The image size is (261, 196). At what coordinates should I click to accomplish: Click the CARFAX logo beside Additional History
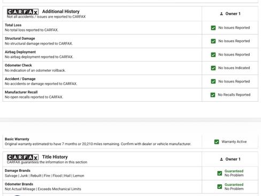point(22,12)
